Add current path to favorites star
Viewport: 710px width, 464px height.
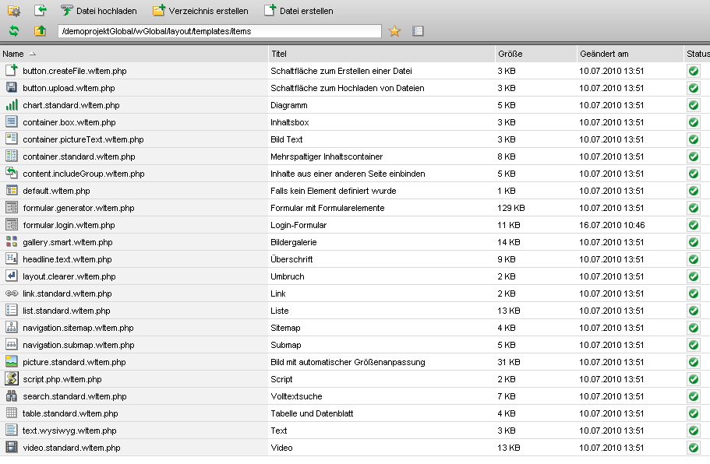pyautogui.click(x=394, y=31)
